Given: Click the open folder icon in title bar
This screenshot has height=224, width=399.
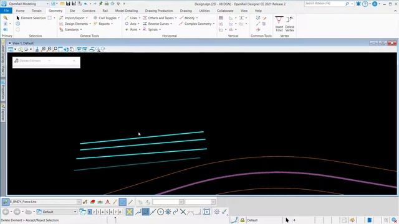Looking at the screenshot, I should click(x=62, y=4).
